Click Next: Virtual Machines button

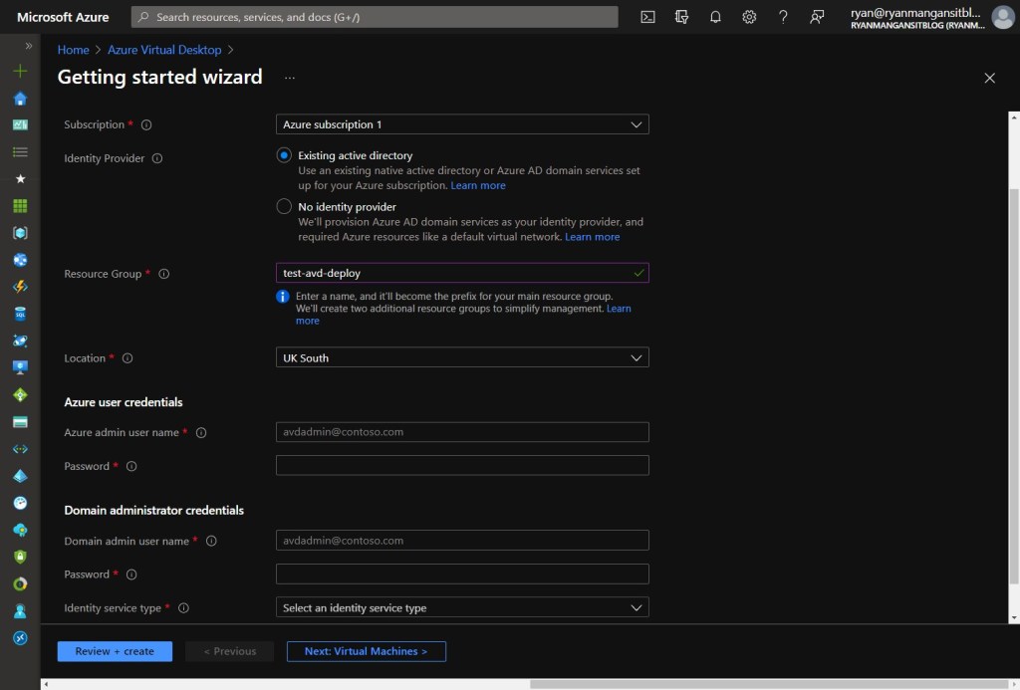367,651
